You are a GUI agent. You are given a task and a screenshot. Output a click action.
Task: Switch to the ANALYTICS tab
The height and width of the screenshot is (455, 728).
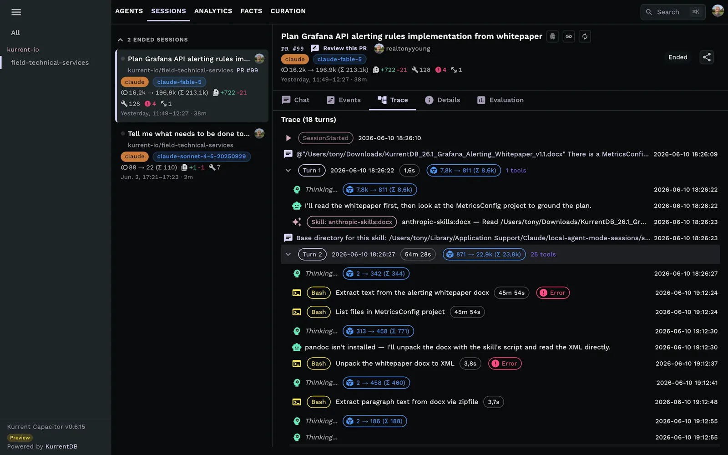pyautogui.click(x=213, y=11)
